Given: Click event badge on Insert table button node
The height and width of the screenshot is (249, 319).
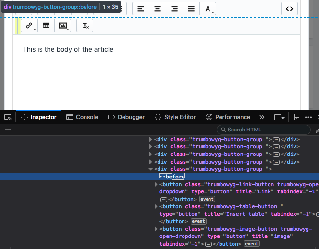Looking at the screenshot, I should click(x=198, y=221).
